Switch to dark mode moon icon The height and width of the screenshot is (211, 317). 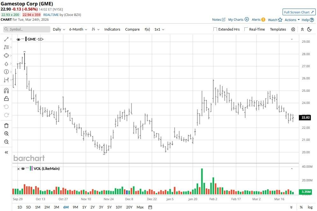click(309, 29)
